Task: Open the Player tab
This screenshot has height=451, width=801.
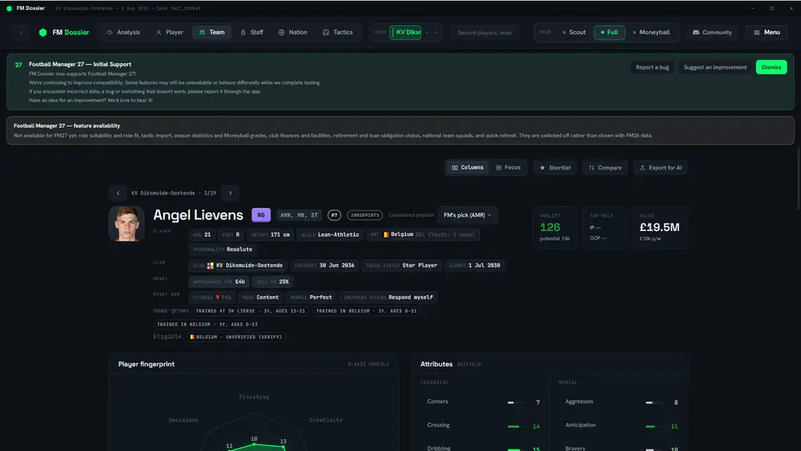Action: point(169,33)
